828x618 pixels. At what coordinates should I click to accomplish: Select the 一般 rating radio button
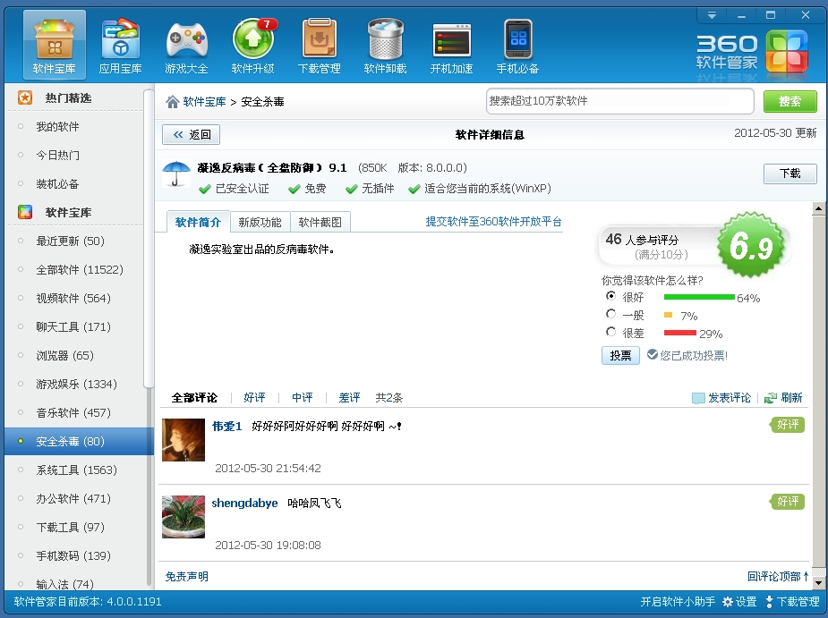(x=611, y=314)
